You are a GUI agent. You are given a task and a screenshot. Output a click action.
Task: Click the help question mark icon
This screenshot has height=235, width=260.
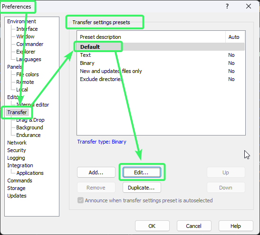(227, 7)
